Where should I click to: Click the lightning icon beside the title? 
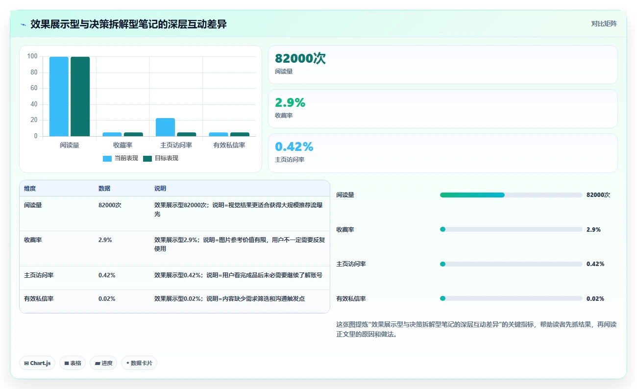[24, 24]
